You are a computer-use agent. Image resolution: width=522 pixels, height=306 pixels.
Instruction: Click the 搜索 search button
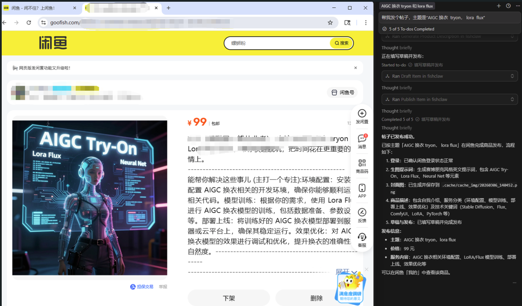point(341,43)
